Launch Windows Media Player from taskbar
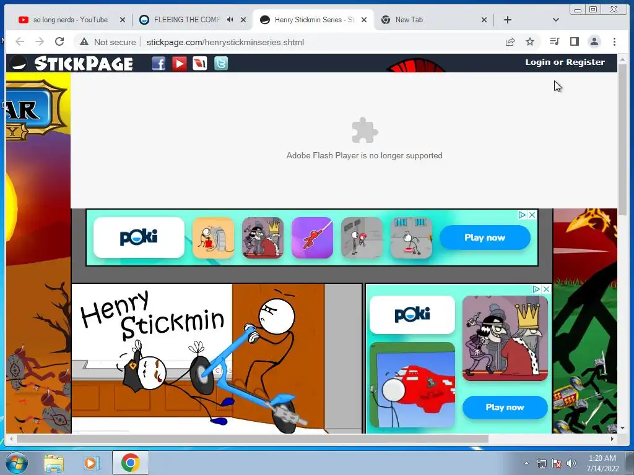Image resolution: width=634 pixels, height=475 pixels. [x=91, y=463]
